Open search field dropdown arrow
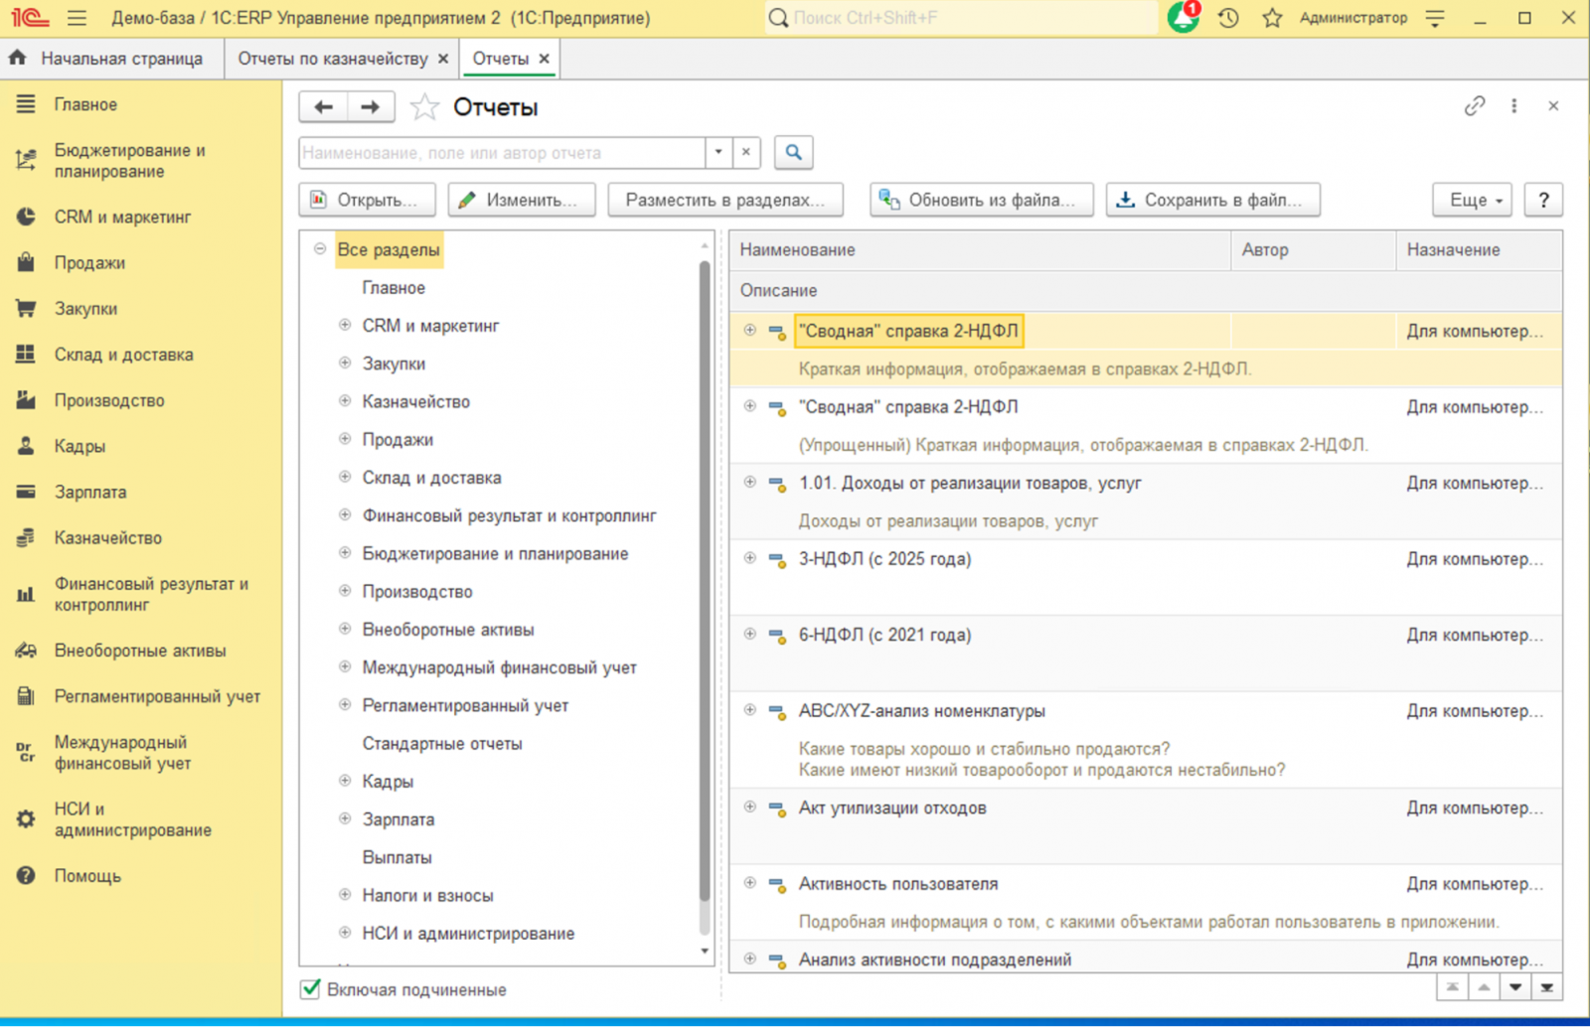 pyautogui.click(x=718, y=152)
